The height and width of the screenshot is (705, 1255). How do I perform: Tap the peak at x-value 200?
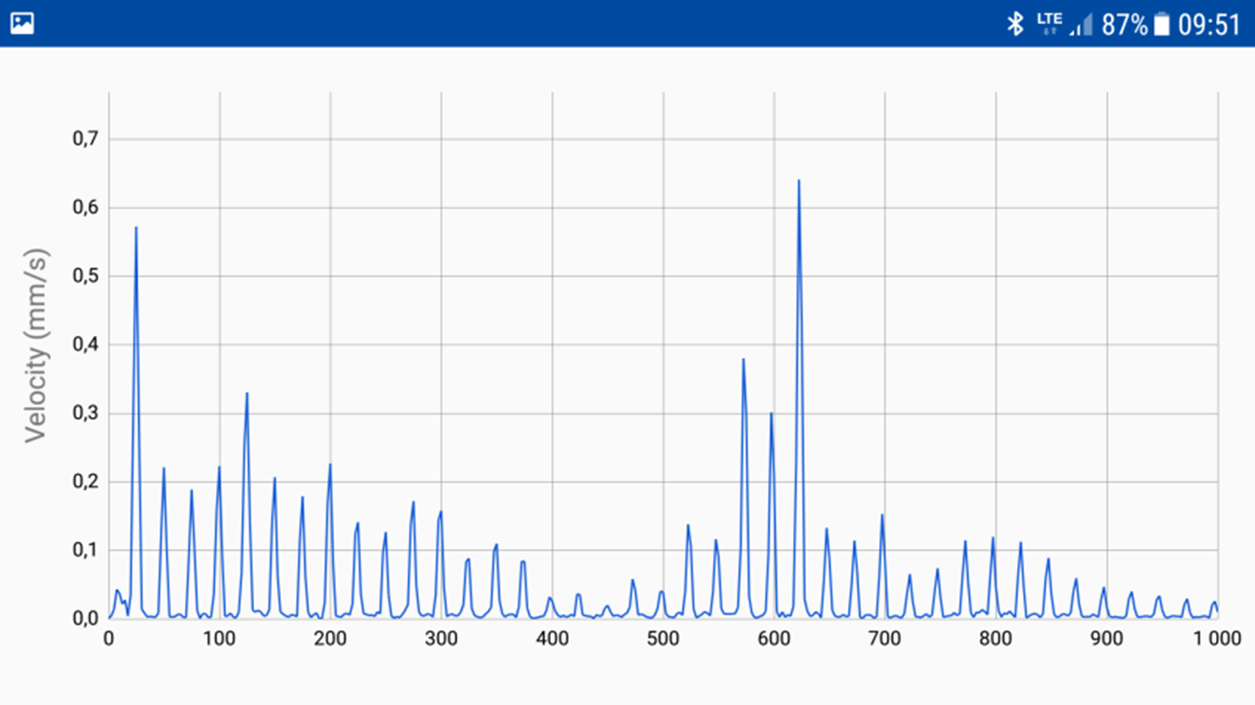click(329, 466)
